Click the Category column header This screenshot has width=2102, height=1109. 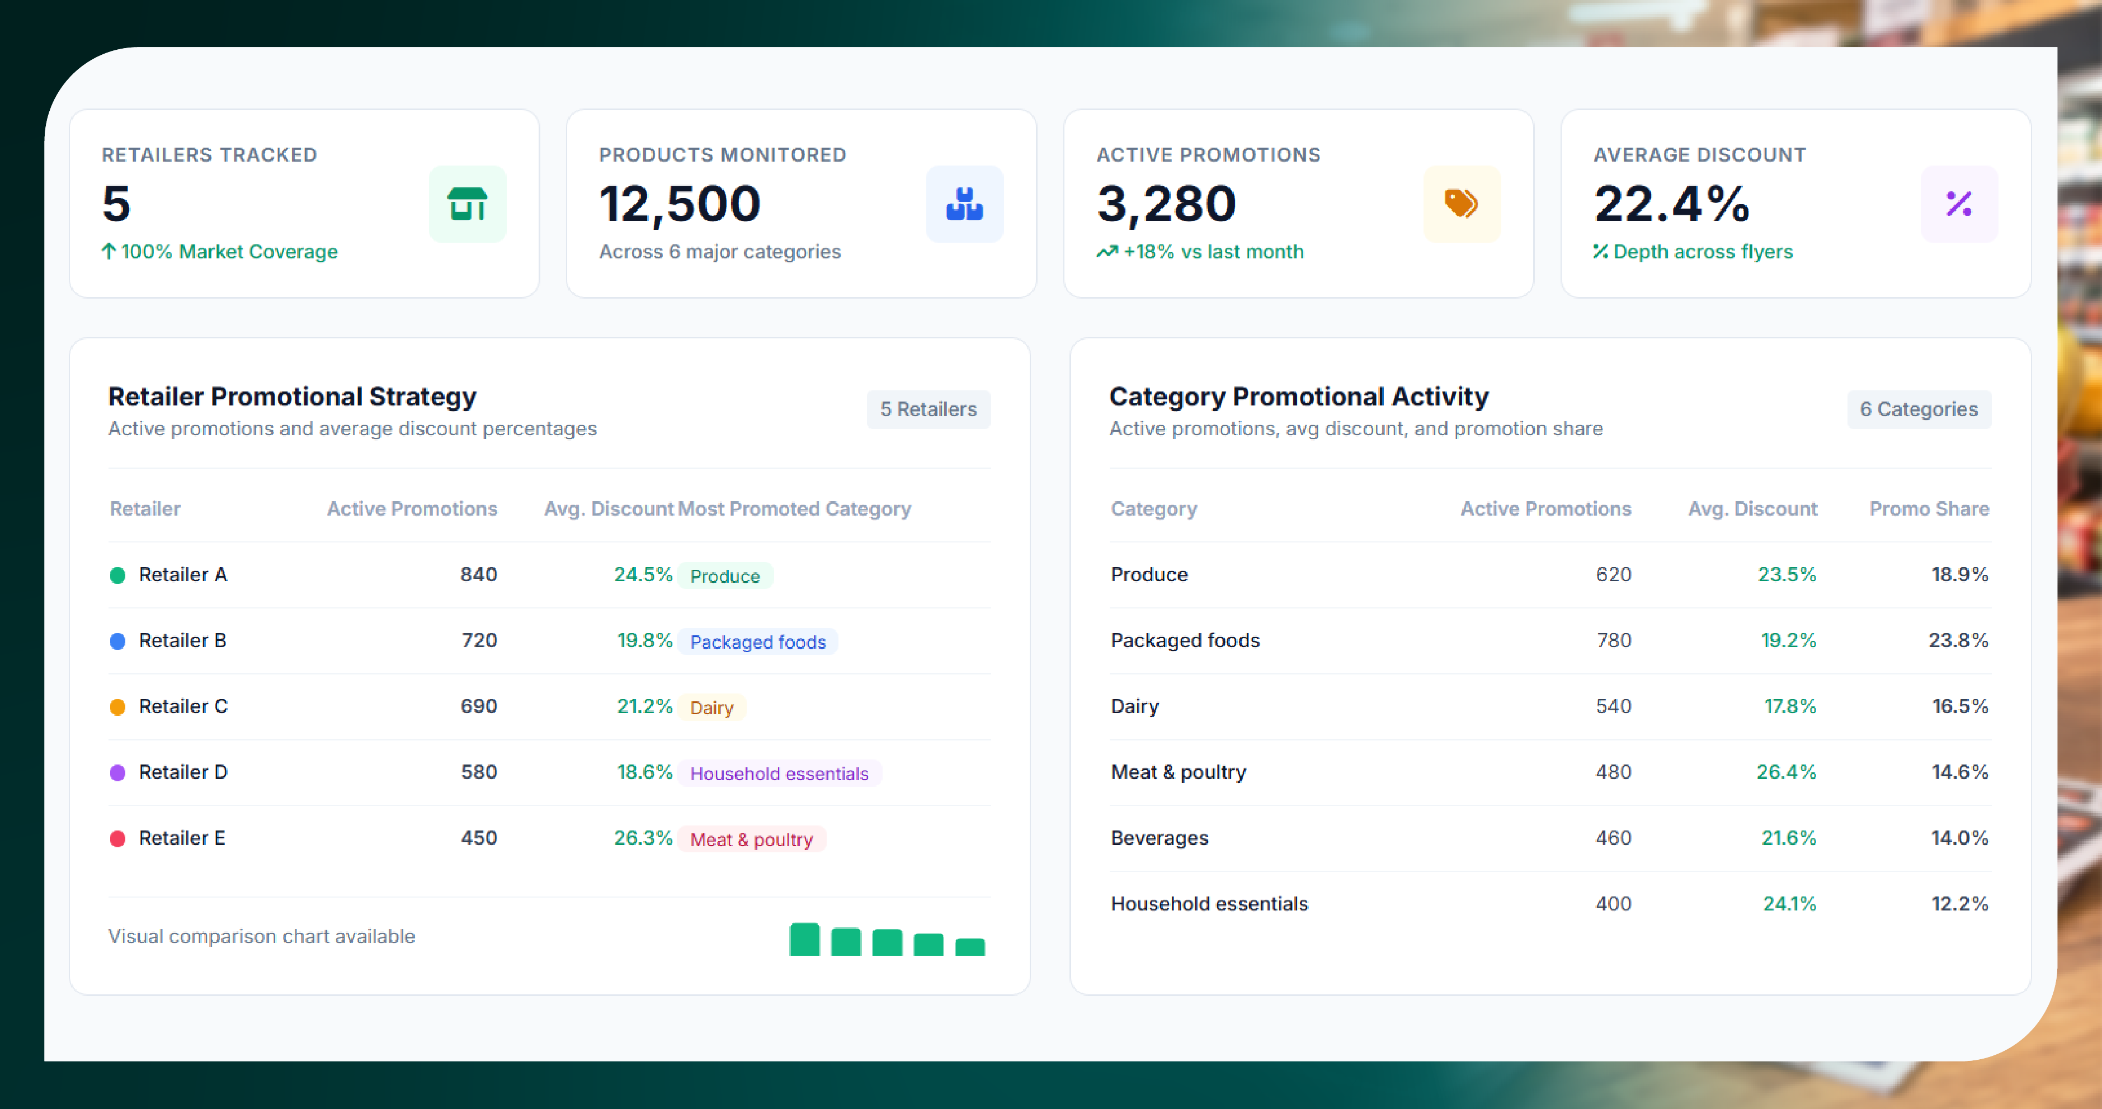tap(1154, 509)
